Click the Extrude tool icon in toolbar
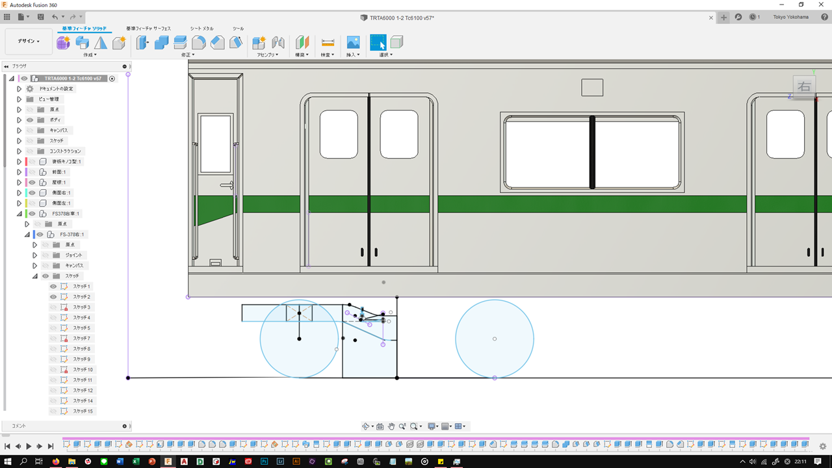 [83, 43]
